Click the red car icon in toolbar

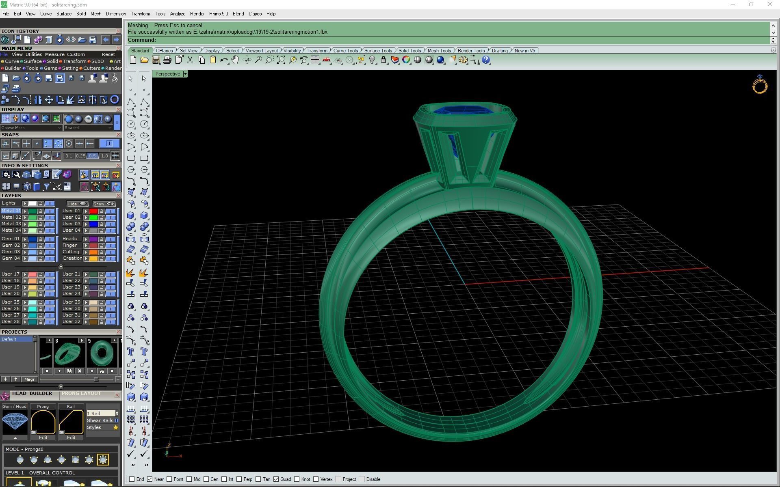tap(326, 60)
